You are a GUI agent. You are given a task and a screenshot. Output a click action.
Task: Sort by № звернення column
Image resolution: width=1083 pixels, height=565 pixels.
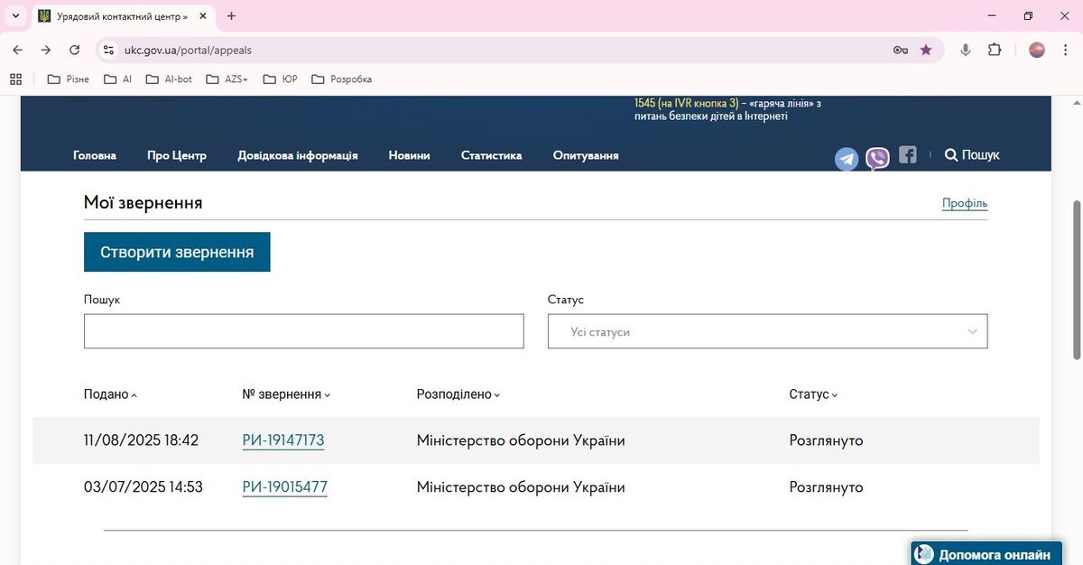pyautogui.click(x=286, y=394)
